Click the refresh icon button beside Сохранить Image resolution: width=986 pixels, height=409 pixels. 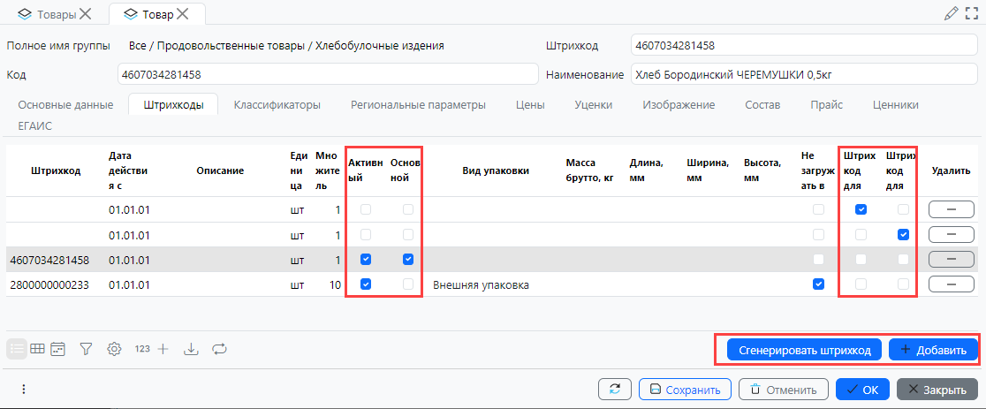click(x=615, y=390)
